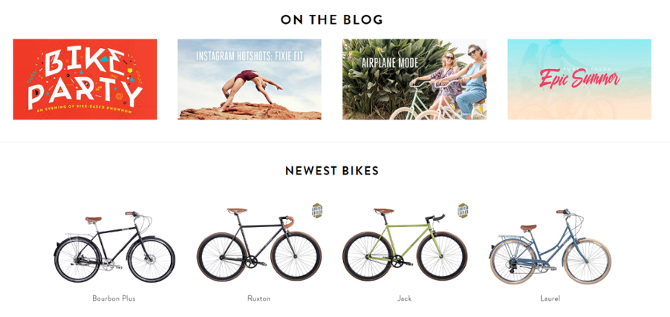
Task: Click the limited edition badge on Jack
Action: pos(463,211)
